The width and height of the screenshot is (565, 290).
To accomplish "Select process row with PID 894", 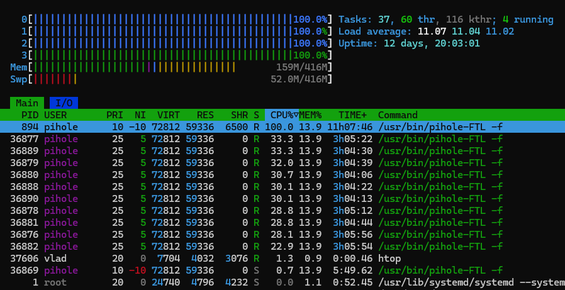I will click(x=282, y=127).
